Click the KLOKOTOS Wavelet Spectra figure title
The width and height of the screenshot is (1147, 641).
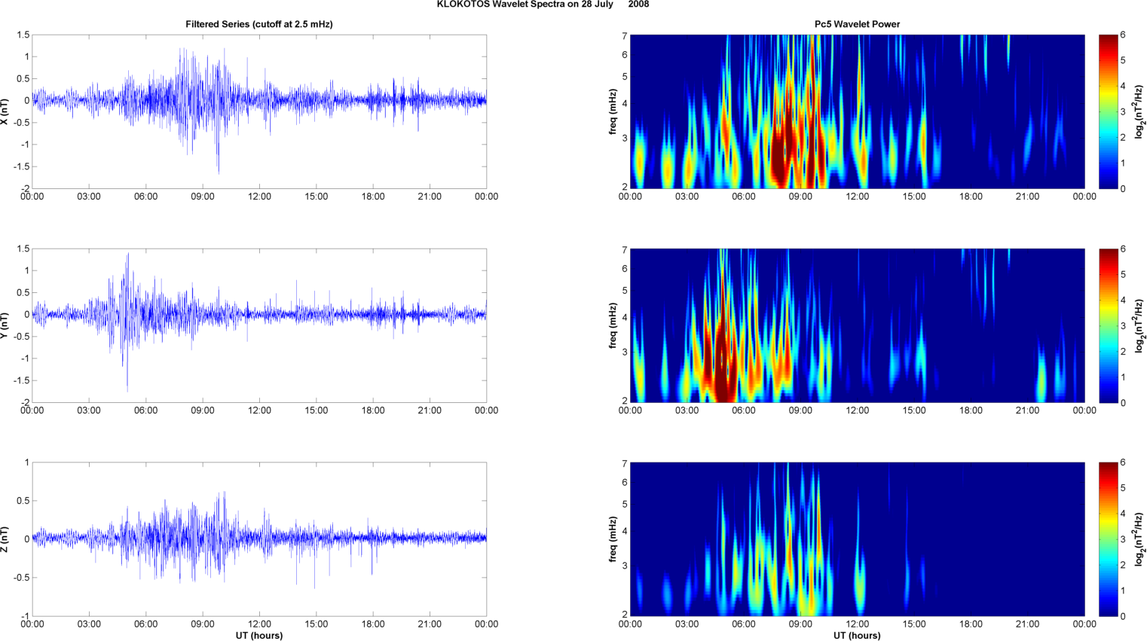[543, 5]
